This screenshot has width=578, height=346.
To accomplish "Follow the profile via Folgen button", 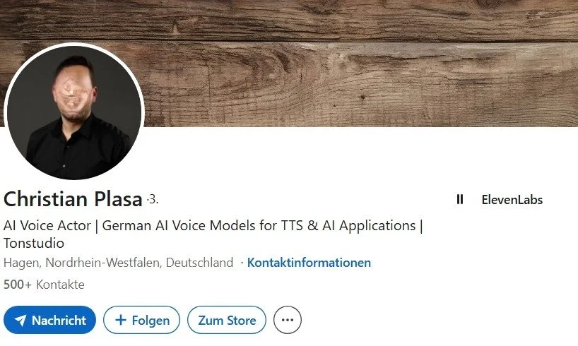I will click(141, 320).
